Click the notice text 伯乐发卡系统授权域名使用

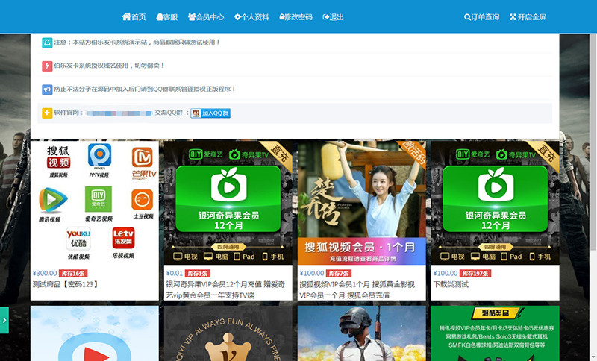[x=109, y=66]
